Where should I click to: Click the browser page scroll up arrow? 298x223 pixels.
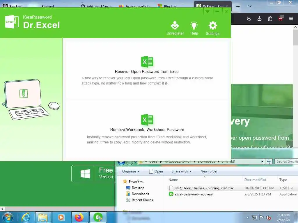coord(295,27)
